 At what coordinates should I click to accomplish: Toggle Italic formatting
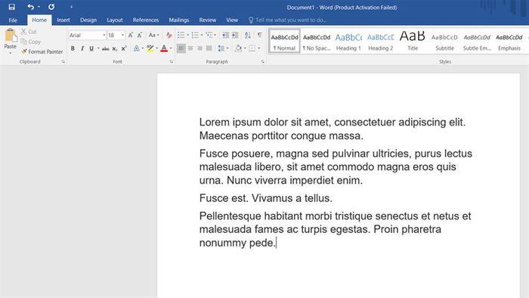(82, 48)
